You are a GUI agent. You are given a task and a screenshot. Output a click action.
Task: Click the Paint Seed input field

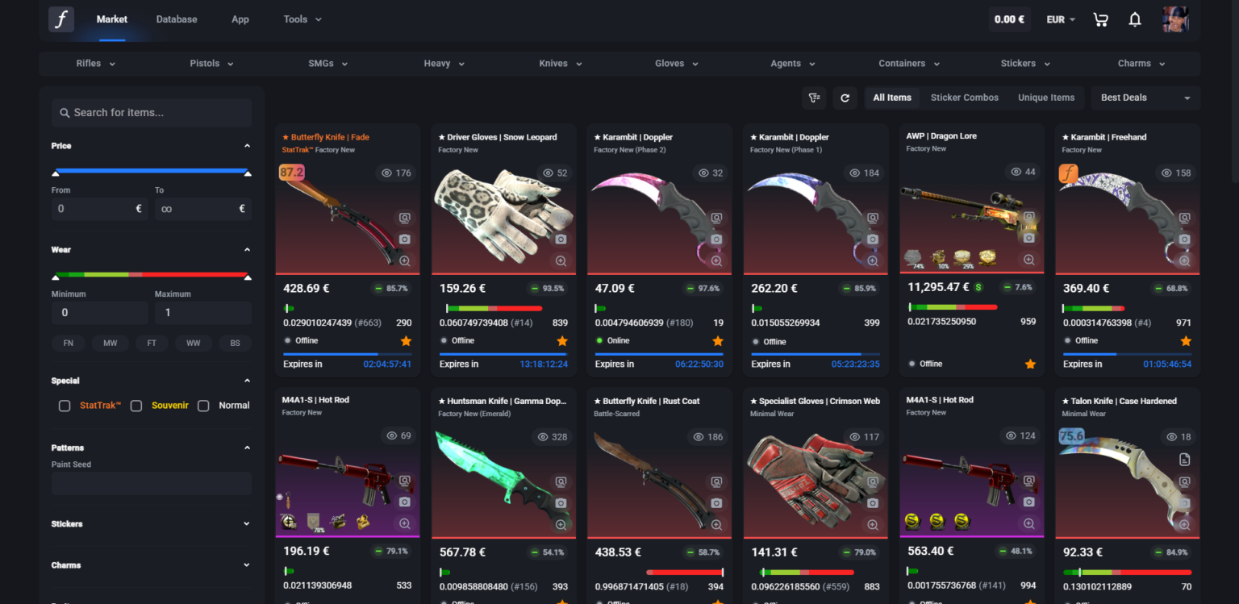151,483
